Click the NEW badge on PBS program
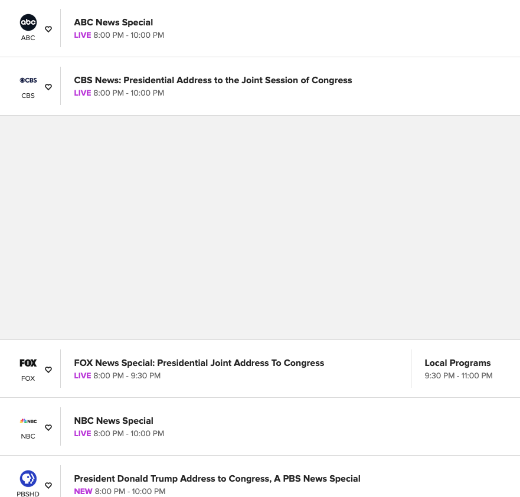Viewport: 520px width, 497px height. pyautogui.click(x=83, y=491)
